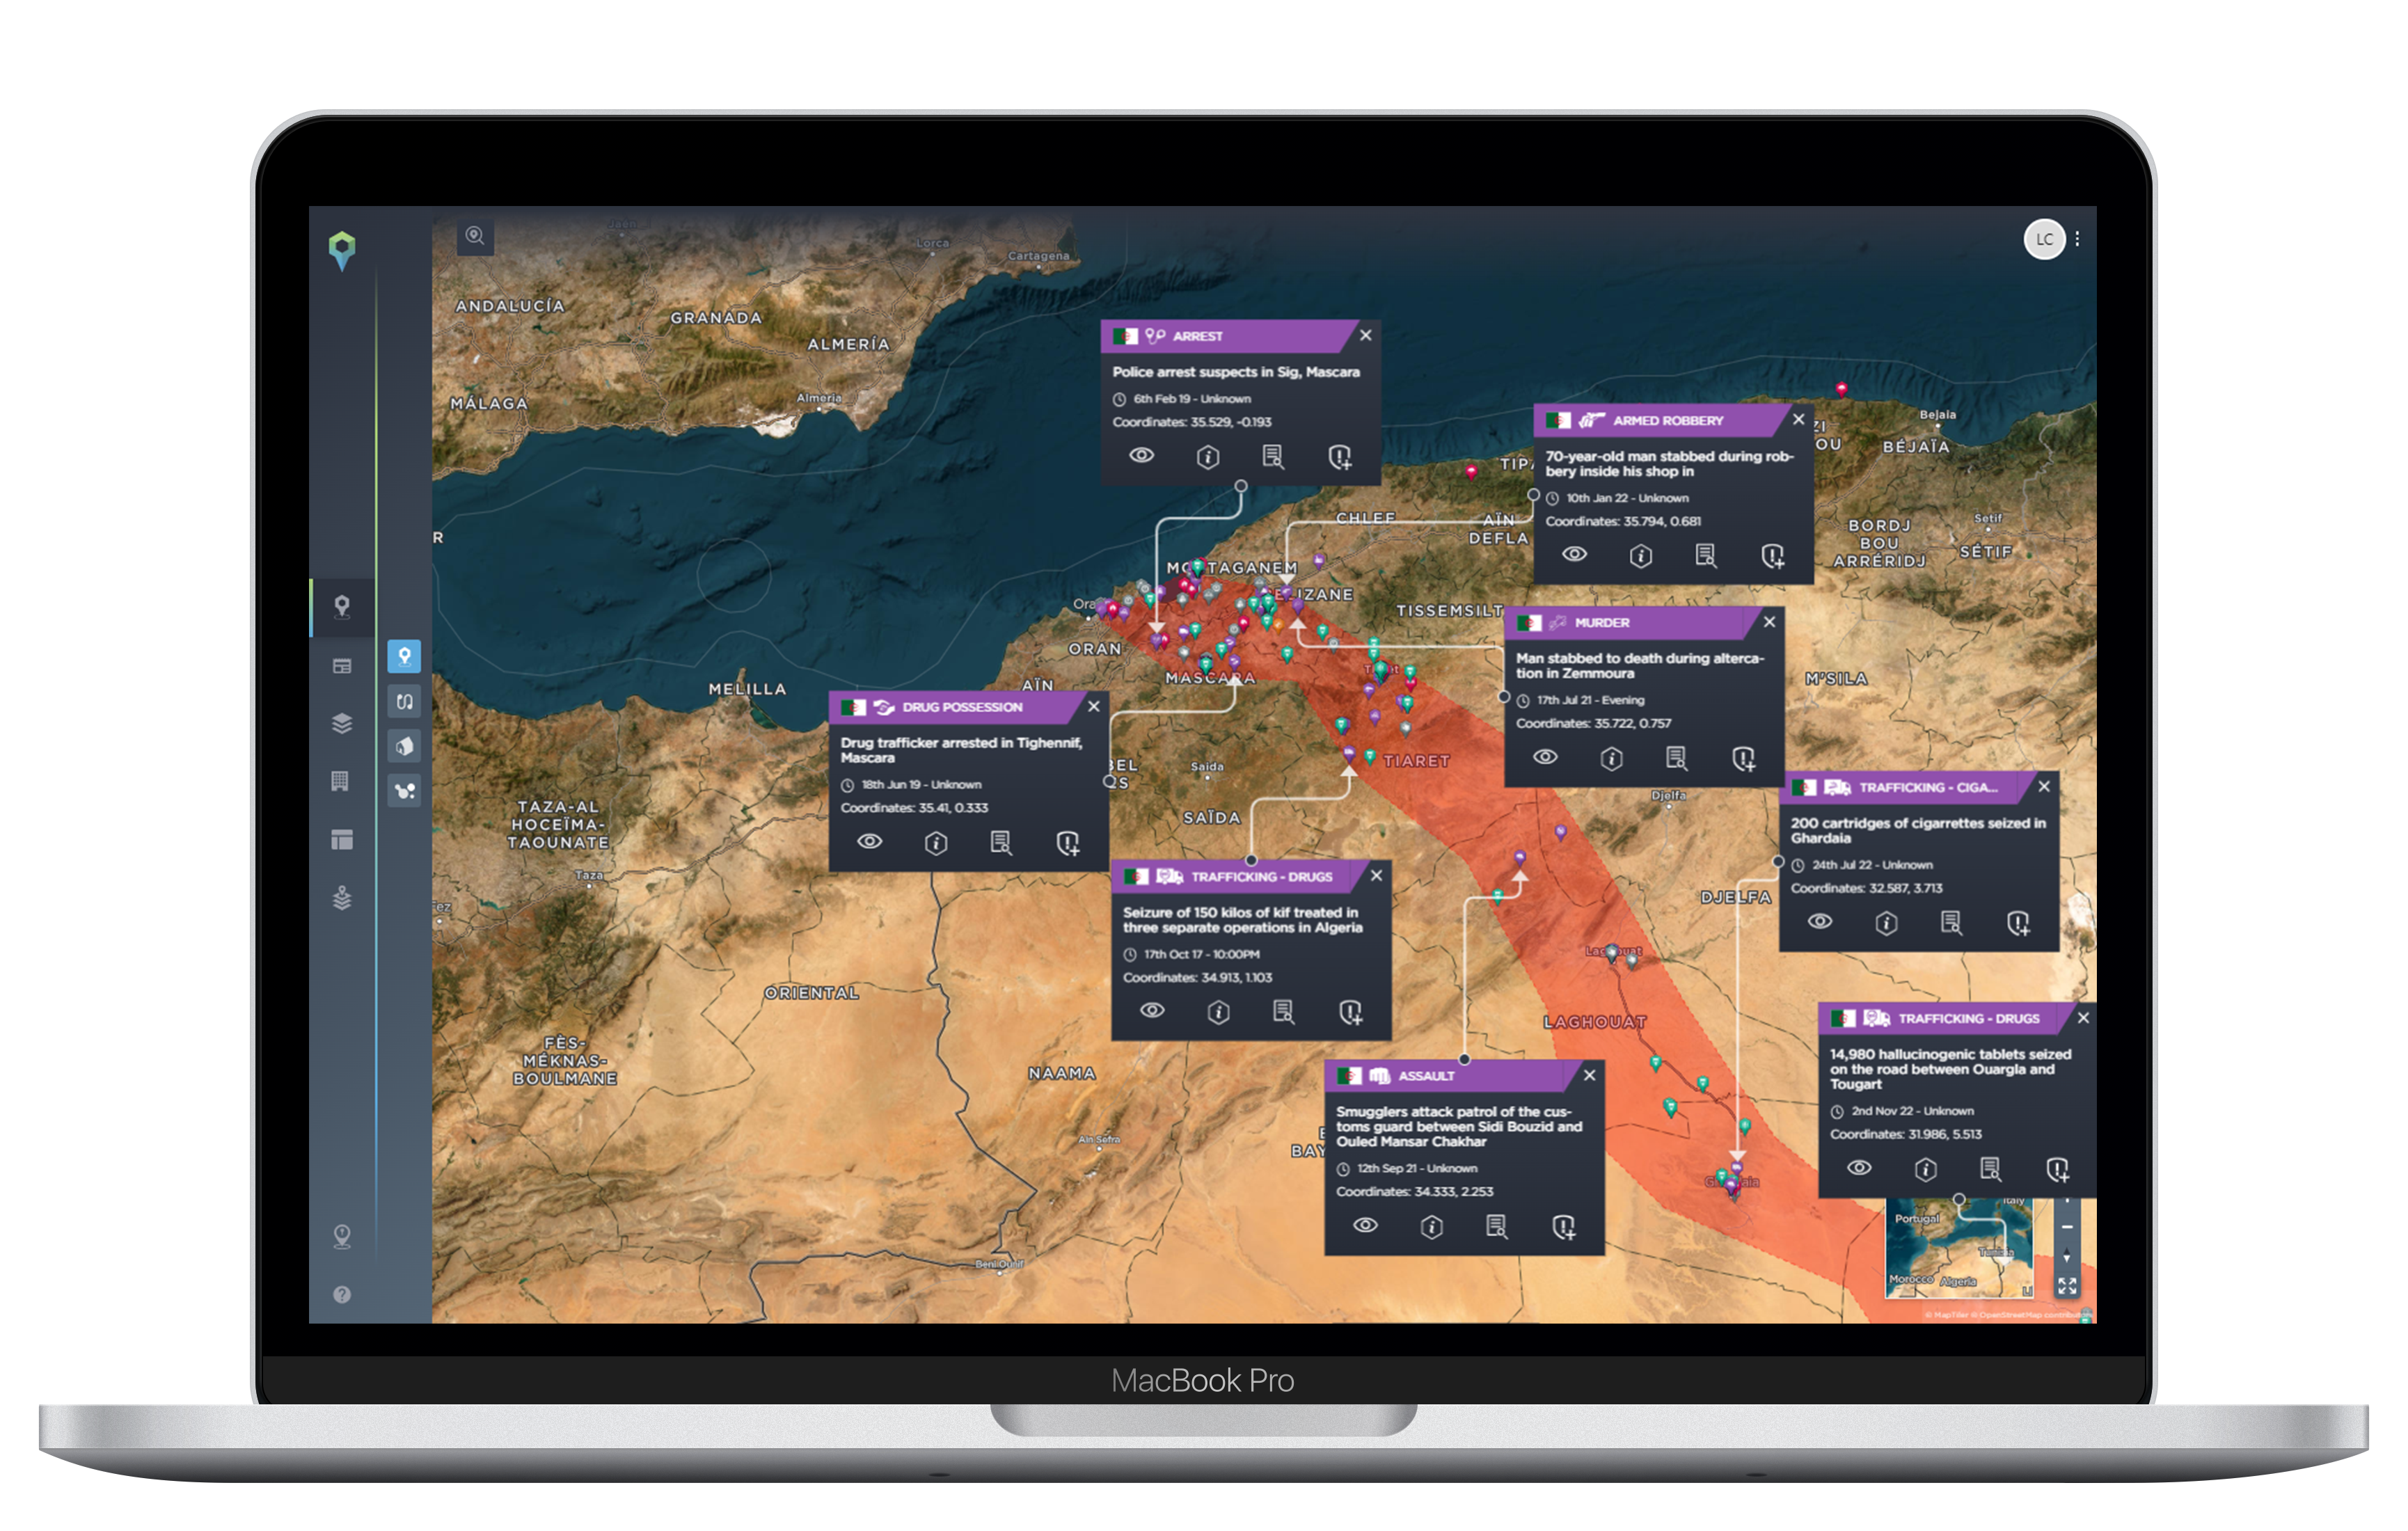
Task: Toggle eye icon on Assault card
Action: [1365, 1226]
